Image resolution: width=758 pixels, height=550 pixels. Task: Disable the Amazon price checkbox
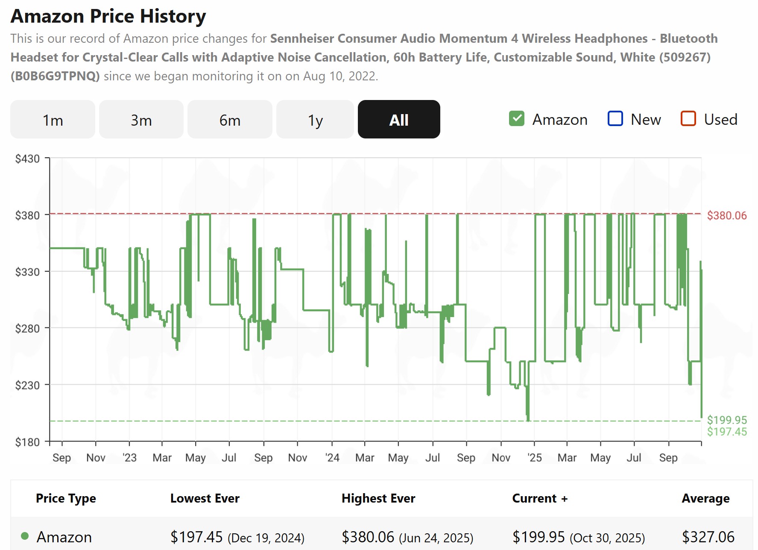(x=517, y=119)
